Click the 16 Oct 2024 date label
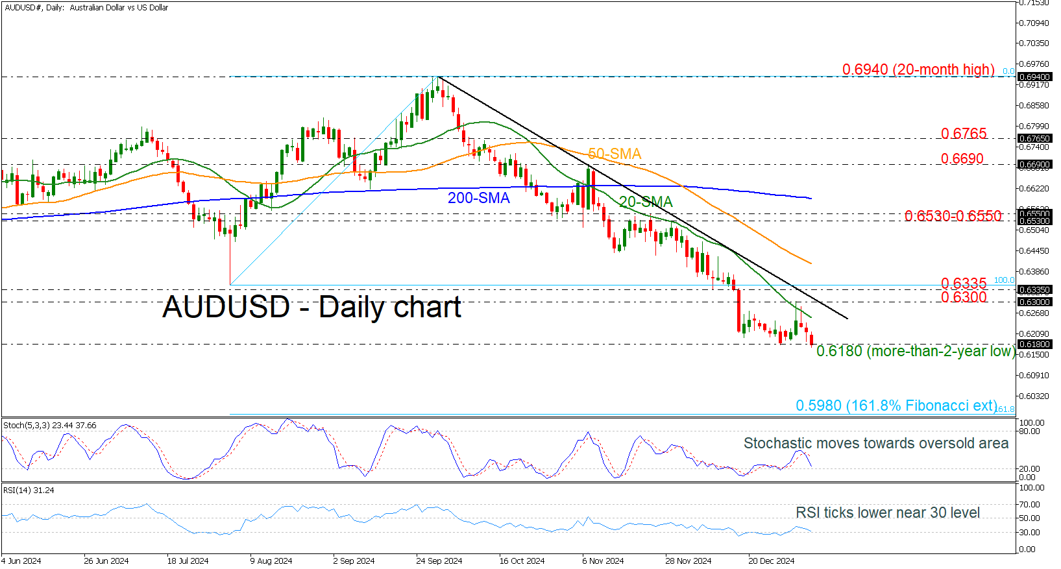1061x569 pixels. (522, 561)
